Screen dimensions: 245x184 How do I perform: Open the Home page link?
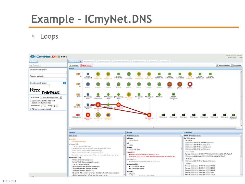(232, 58)
